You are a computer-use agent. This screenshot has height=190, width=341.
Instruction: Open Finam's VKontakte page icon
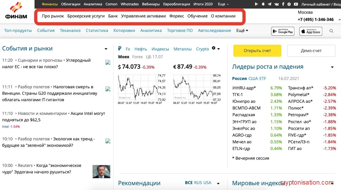(x=276, y=4)
